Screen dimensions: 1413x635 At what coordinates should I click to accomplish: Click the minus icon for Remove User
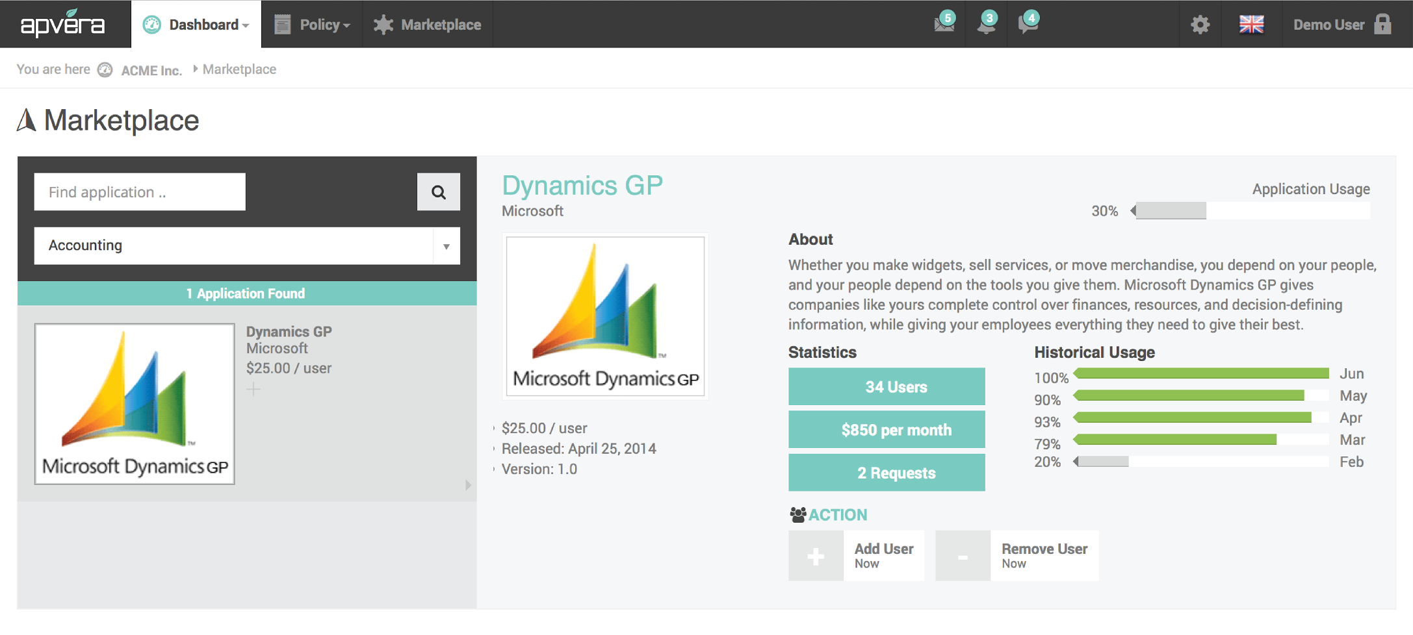point(963,556)
